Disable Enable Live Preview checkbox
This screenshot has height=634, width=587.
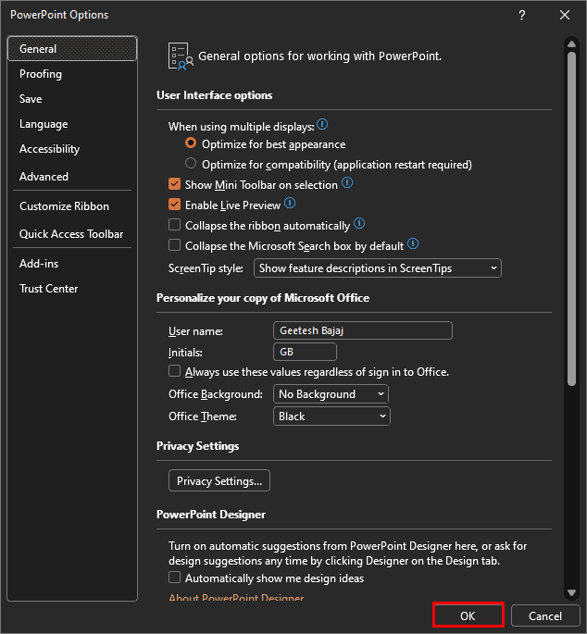pyautogui.click(x=174, y=205)
